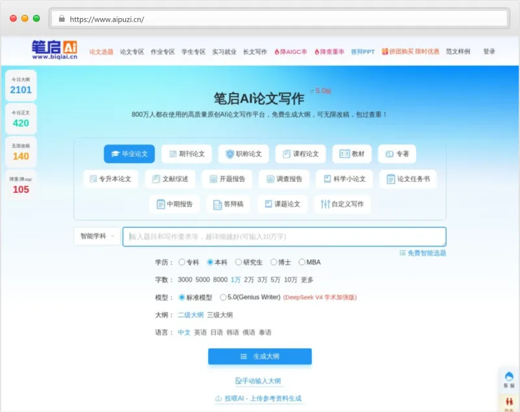Open the 作业专区 nav item
Screen dimensions: 520x412
click(x=162, y=52)
